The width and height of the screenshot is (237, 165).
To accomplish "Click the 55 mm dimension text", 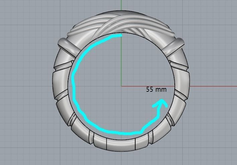I will tap(156, 90).
